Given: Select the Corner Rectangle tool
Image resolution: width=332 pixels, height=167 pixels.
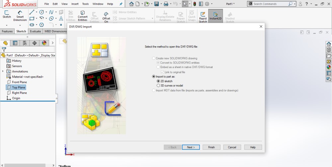Looking at the screenshot, I should (x=32, y=18).
